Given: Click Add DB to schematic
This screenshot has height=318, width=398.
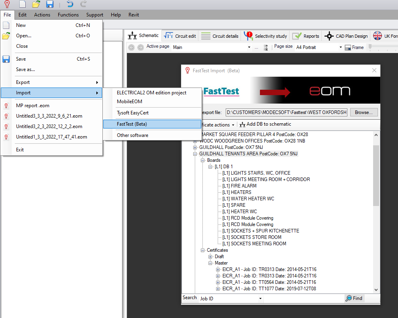Looking at the screenshot, I should 265,124.
